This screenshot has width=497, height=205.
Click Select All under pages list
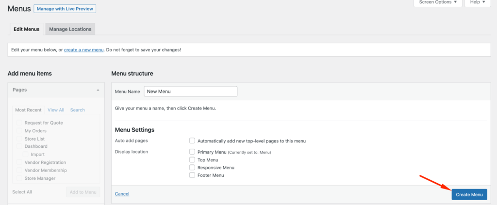pos(22,192)
